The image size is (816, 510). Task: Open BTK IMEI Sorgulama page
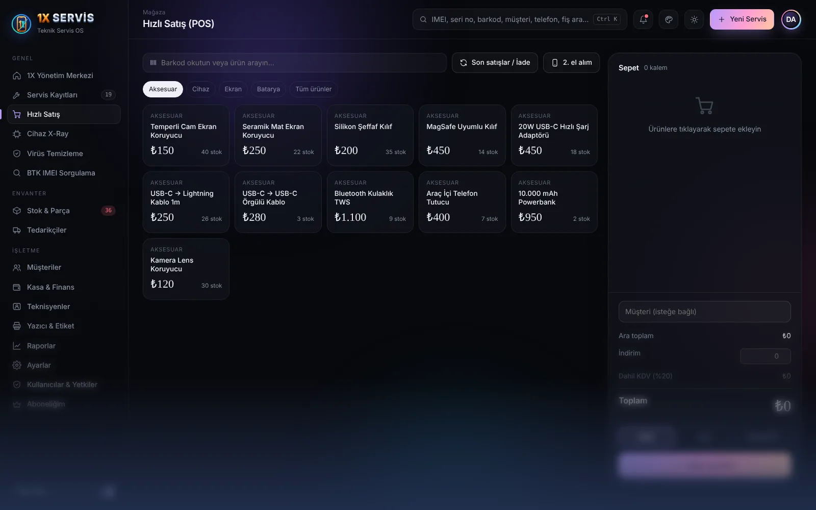pos(64,173)
